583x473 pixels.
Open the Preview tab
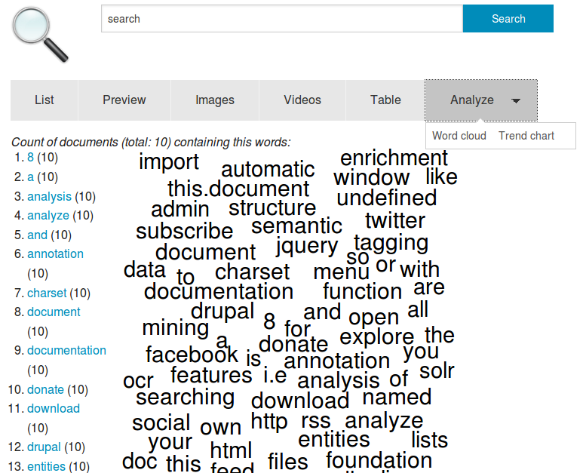click(x=124, y=100)
